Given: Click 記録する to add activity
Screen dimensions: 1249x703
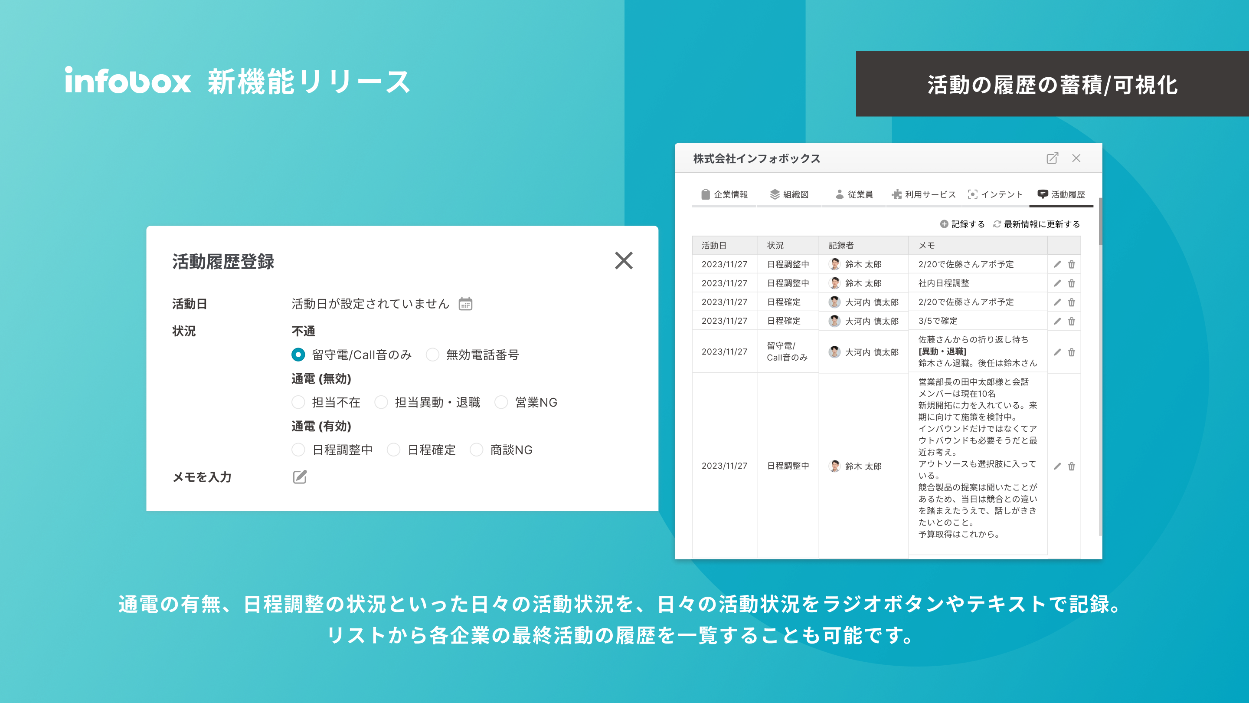Looking at the screenshot, I should [x=962, y=224].
